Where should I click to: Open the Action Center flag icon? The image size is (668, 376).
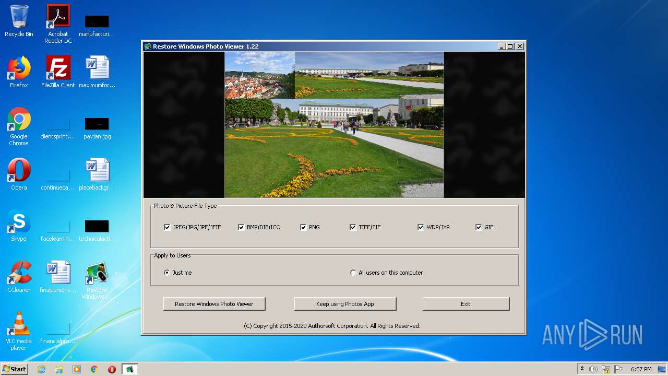coord(618,369)
